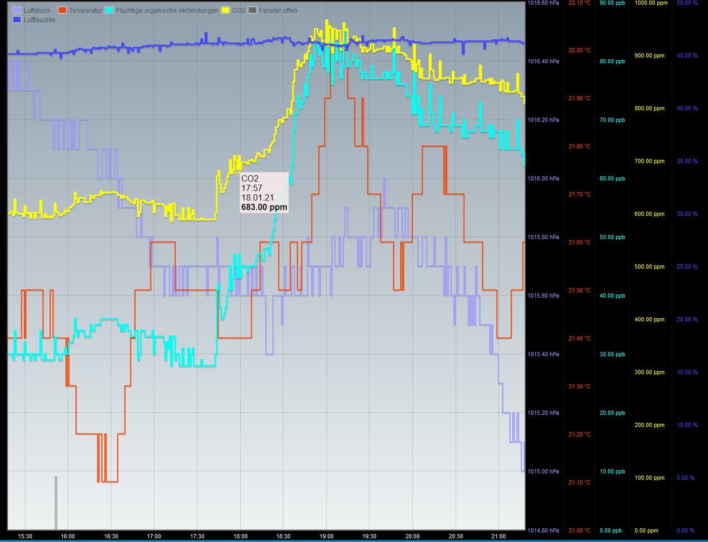Click the 20.00 ppb axis label

[x=612, y=413]
